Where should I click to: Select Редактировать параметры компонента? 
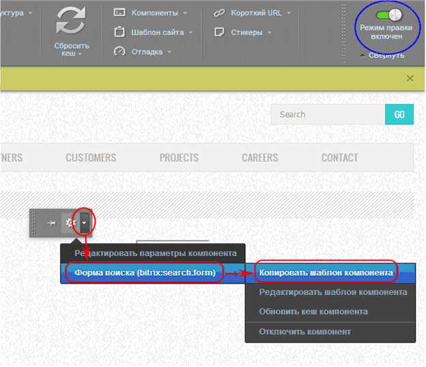153,254
